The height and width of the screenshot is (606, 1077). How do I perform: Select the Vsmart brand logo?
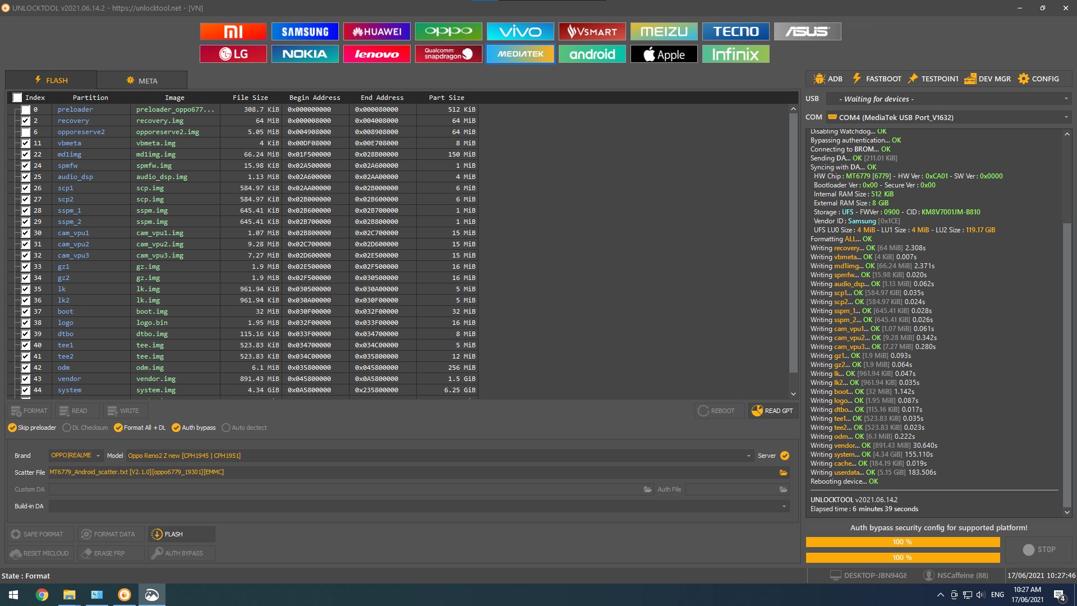point(592,31)
